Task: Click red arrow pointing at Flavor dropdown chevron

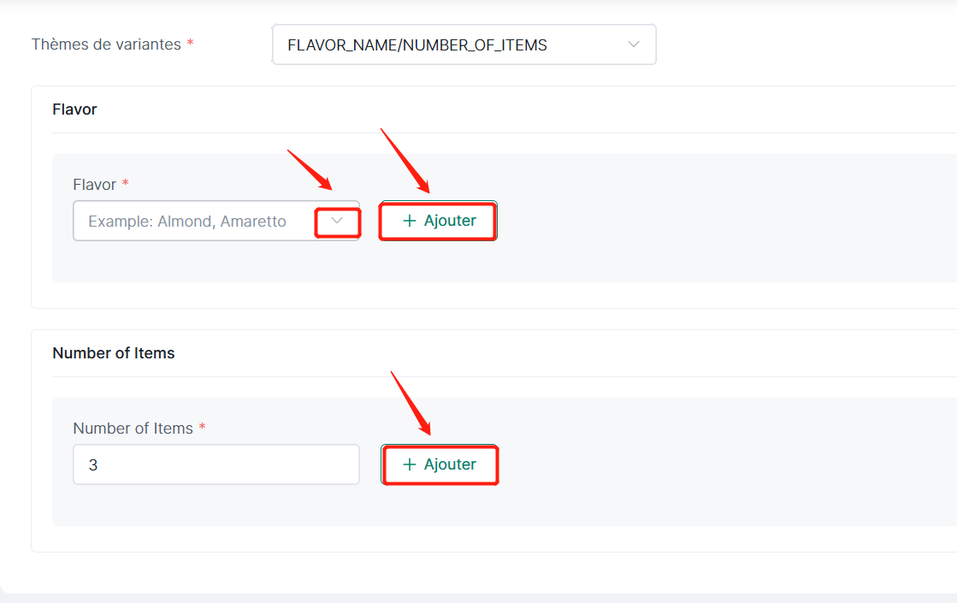Action: point(310,170)
